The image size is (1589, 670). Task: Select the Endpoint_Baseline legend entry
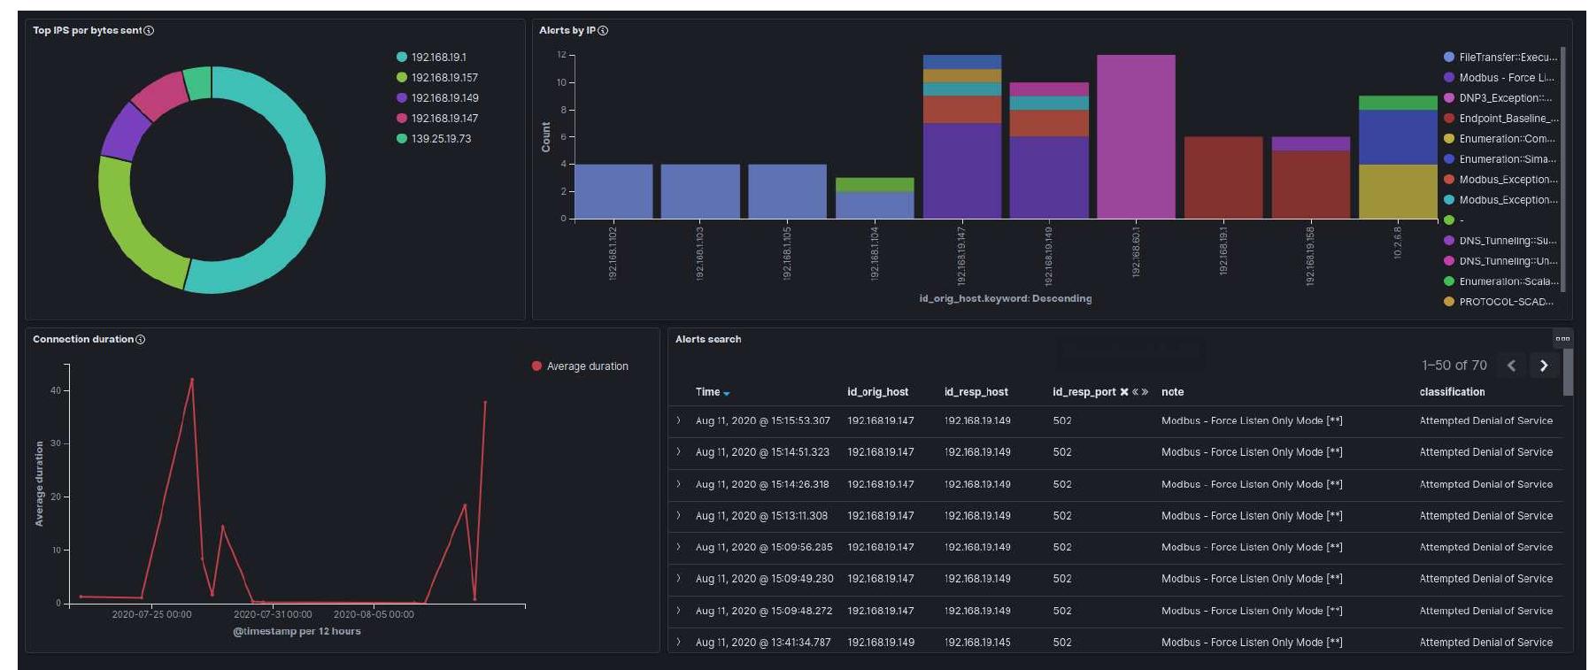coord(1501,118)
